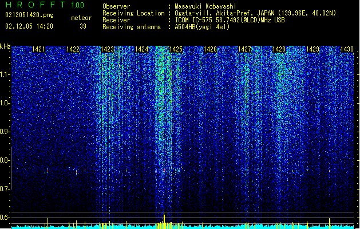Viewport: 360px width, 229px height.
Task: Click the meteor count 39
Action: tap(83, 26)
